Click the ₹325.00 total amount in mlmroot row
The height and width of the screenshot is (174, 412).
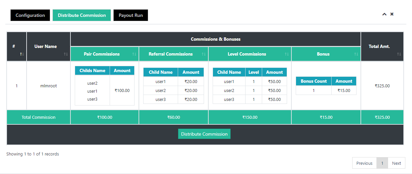382,86
